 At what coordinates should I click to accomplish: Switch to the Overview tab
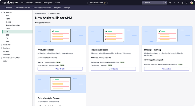point(8,8)
